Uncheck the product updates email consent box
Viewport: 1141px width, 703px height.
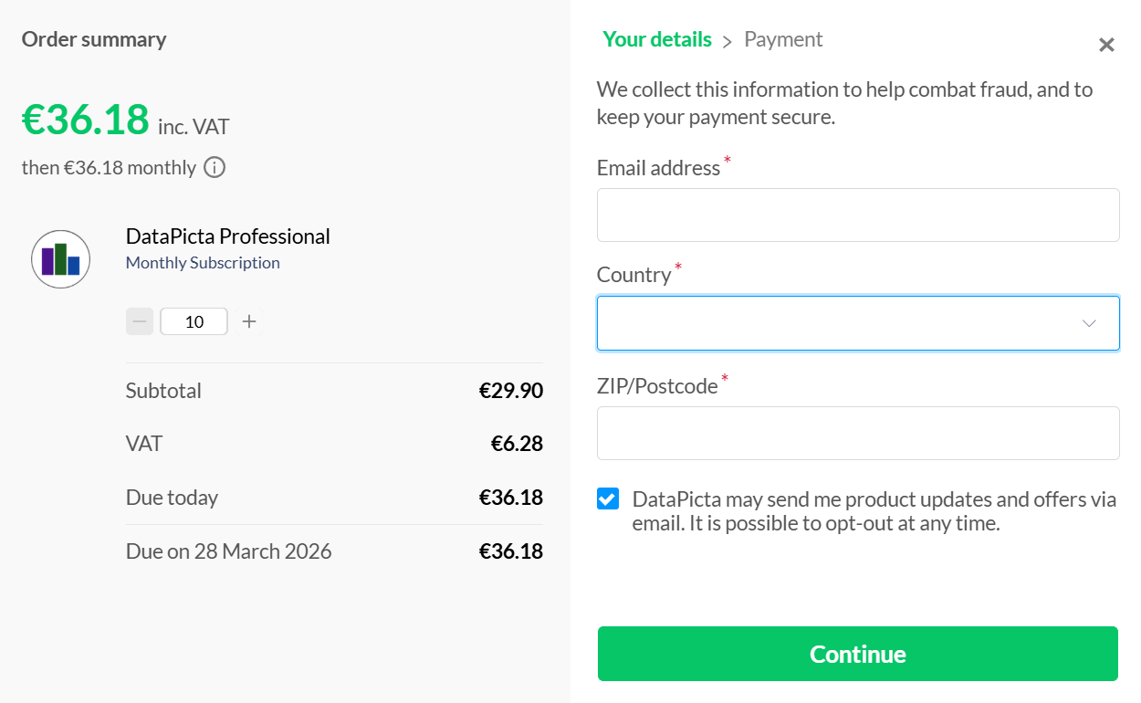pos(607,498)
